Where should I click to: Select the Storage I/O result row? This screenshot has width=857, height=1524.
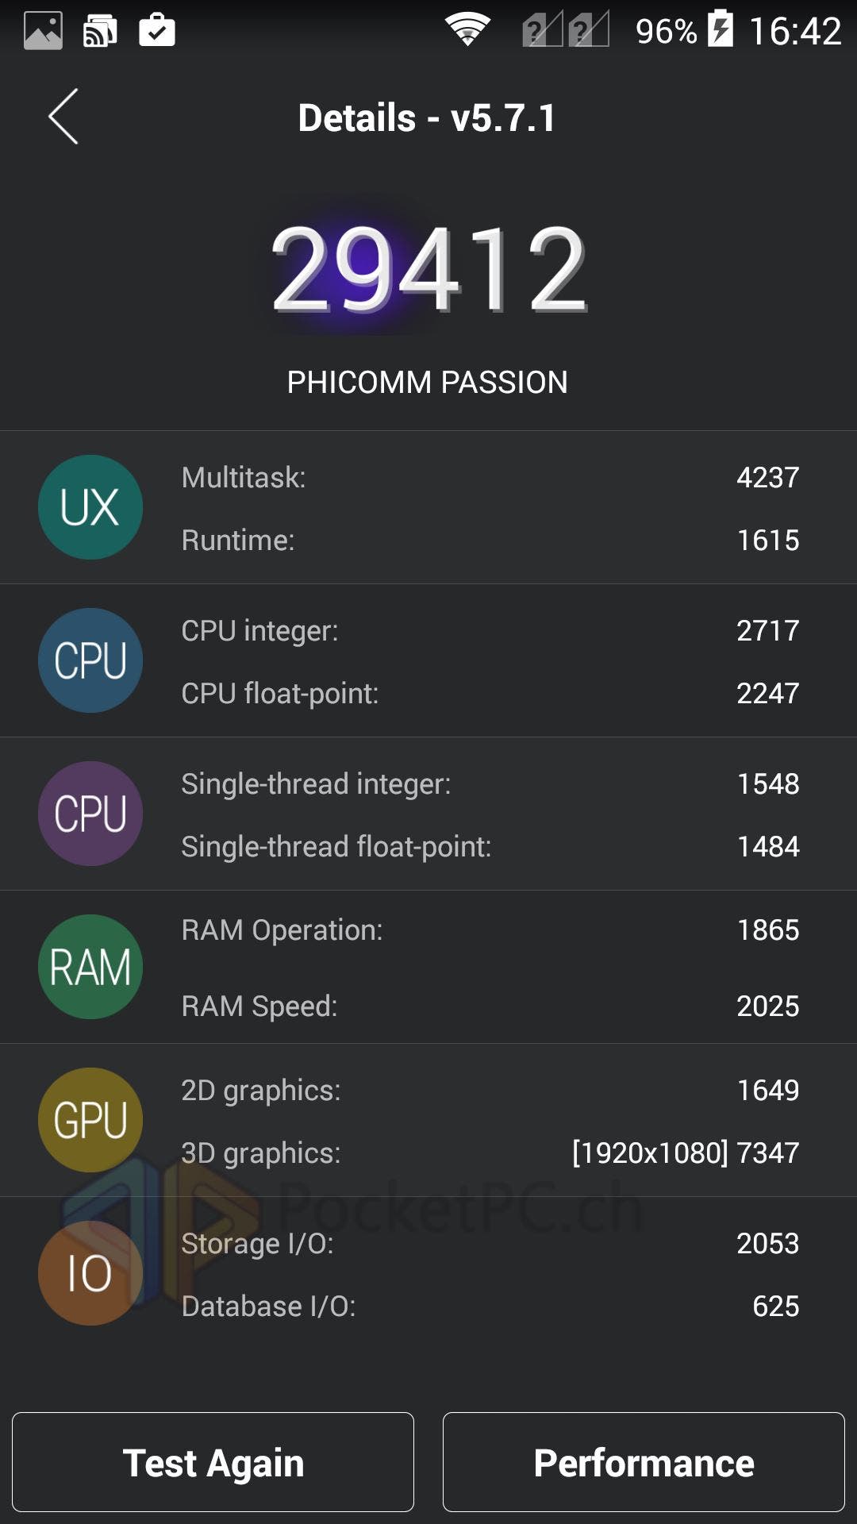click(490, 1243)
